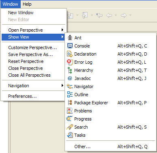Expand the Open Perspective submenu arrow
Image resolution: width=157 pixels, height=153 pixels.
tap(62, 30)
